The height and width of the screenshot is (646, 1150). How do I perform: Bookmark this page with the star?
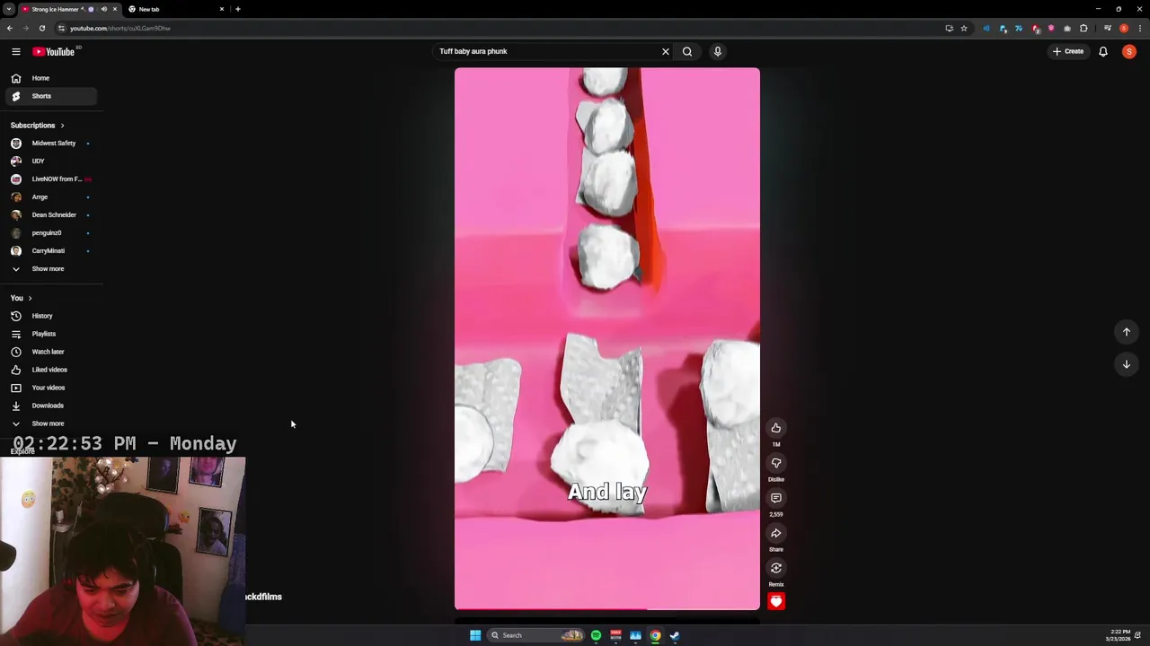pyautogui.click(x=964, y=28)
